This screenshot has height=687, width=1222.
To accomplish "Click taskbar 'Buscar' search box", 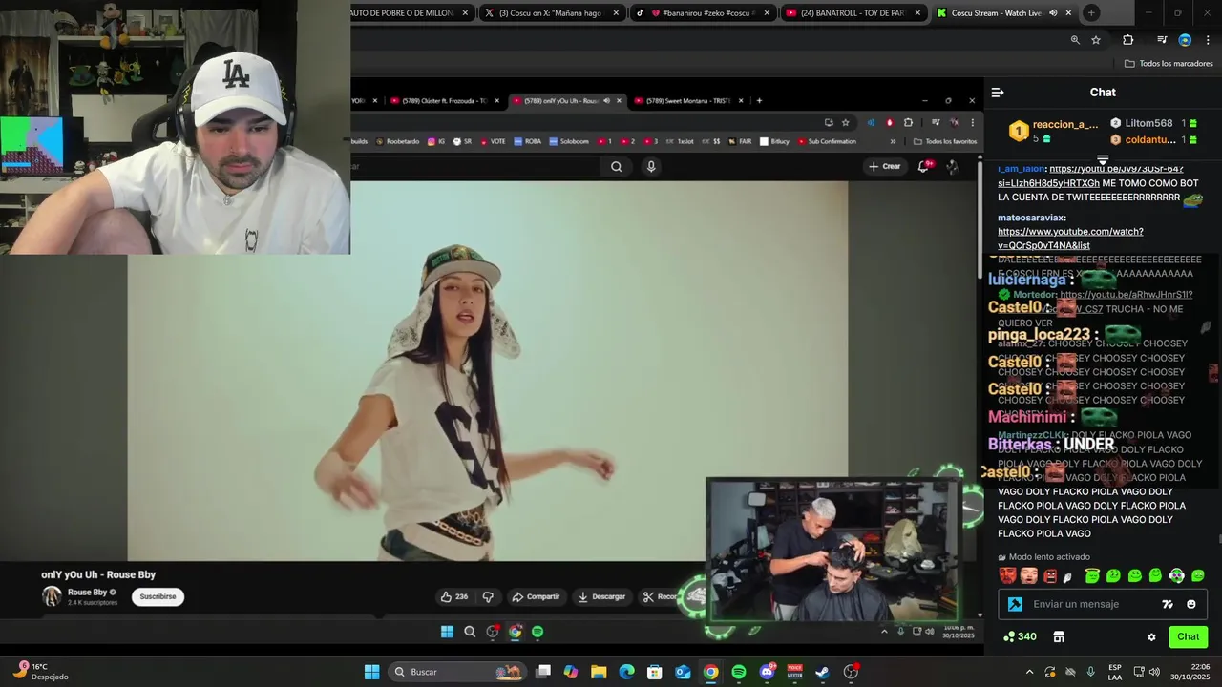I will [458, 672].
